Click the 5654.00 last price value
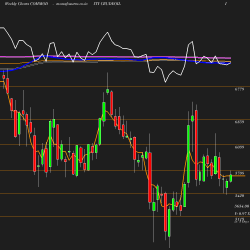 tap(242, 206)
